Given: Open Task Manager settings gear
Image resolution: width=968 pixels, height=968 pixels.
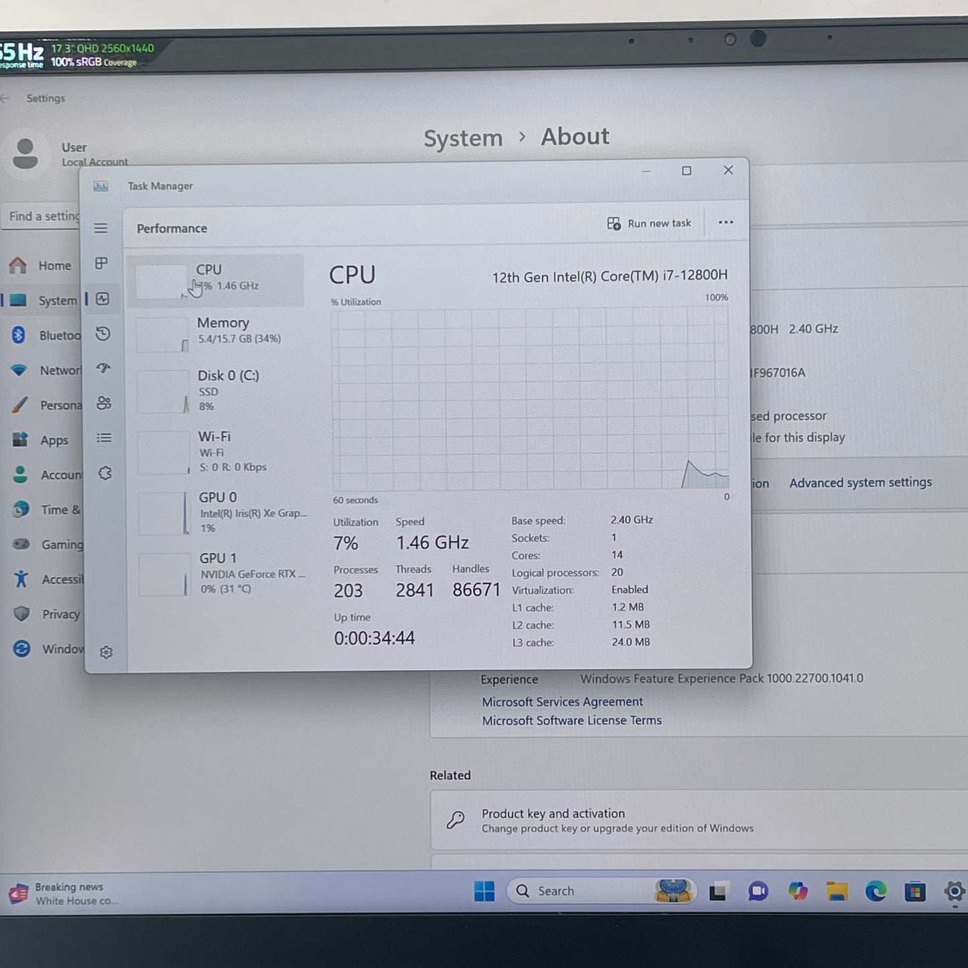Looking at the screenshot, I should point(106,652).
